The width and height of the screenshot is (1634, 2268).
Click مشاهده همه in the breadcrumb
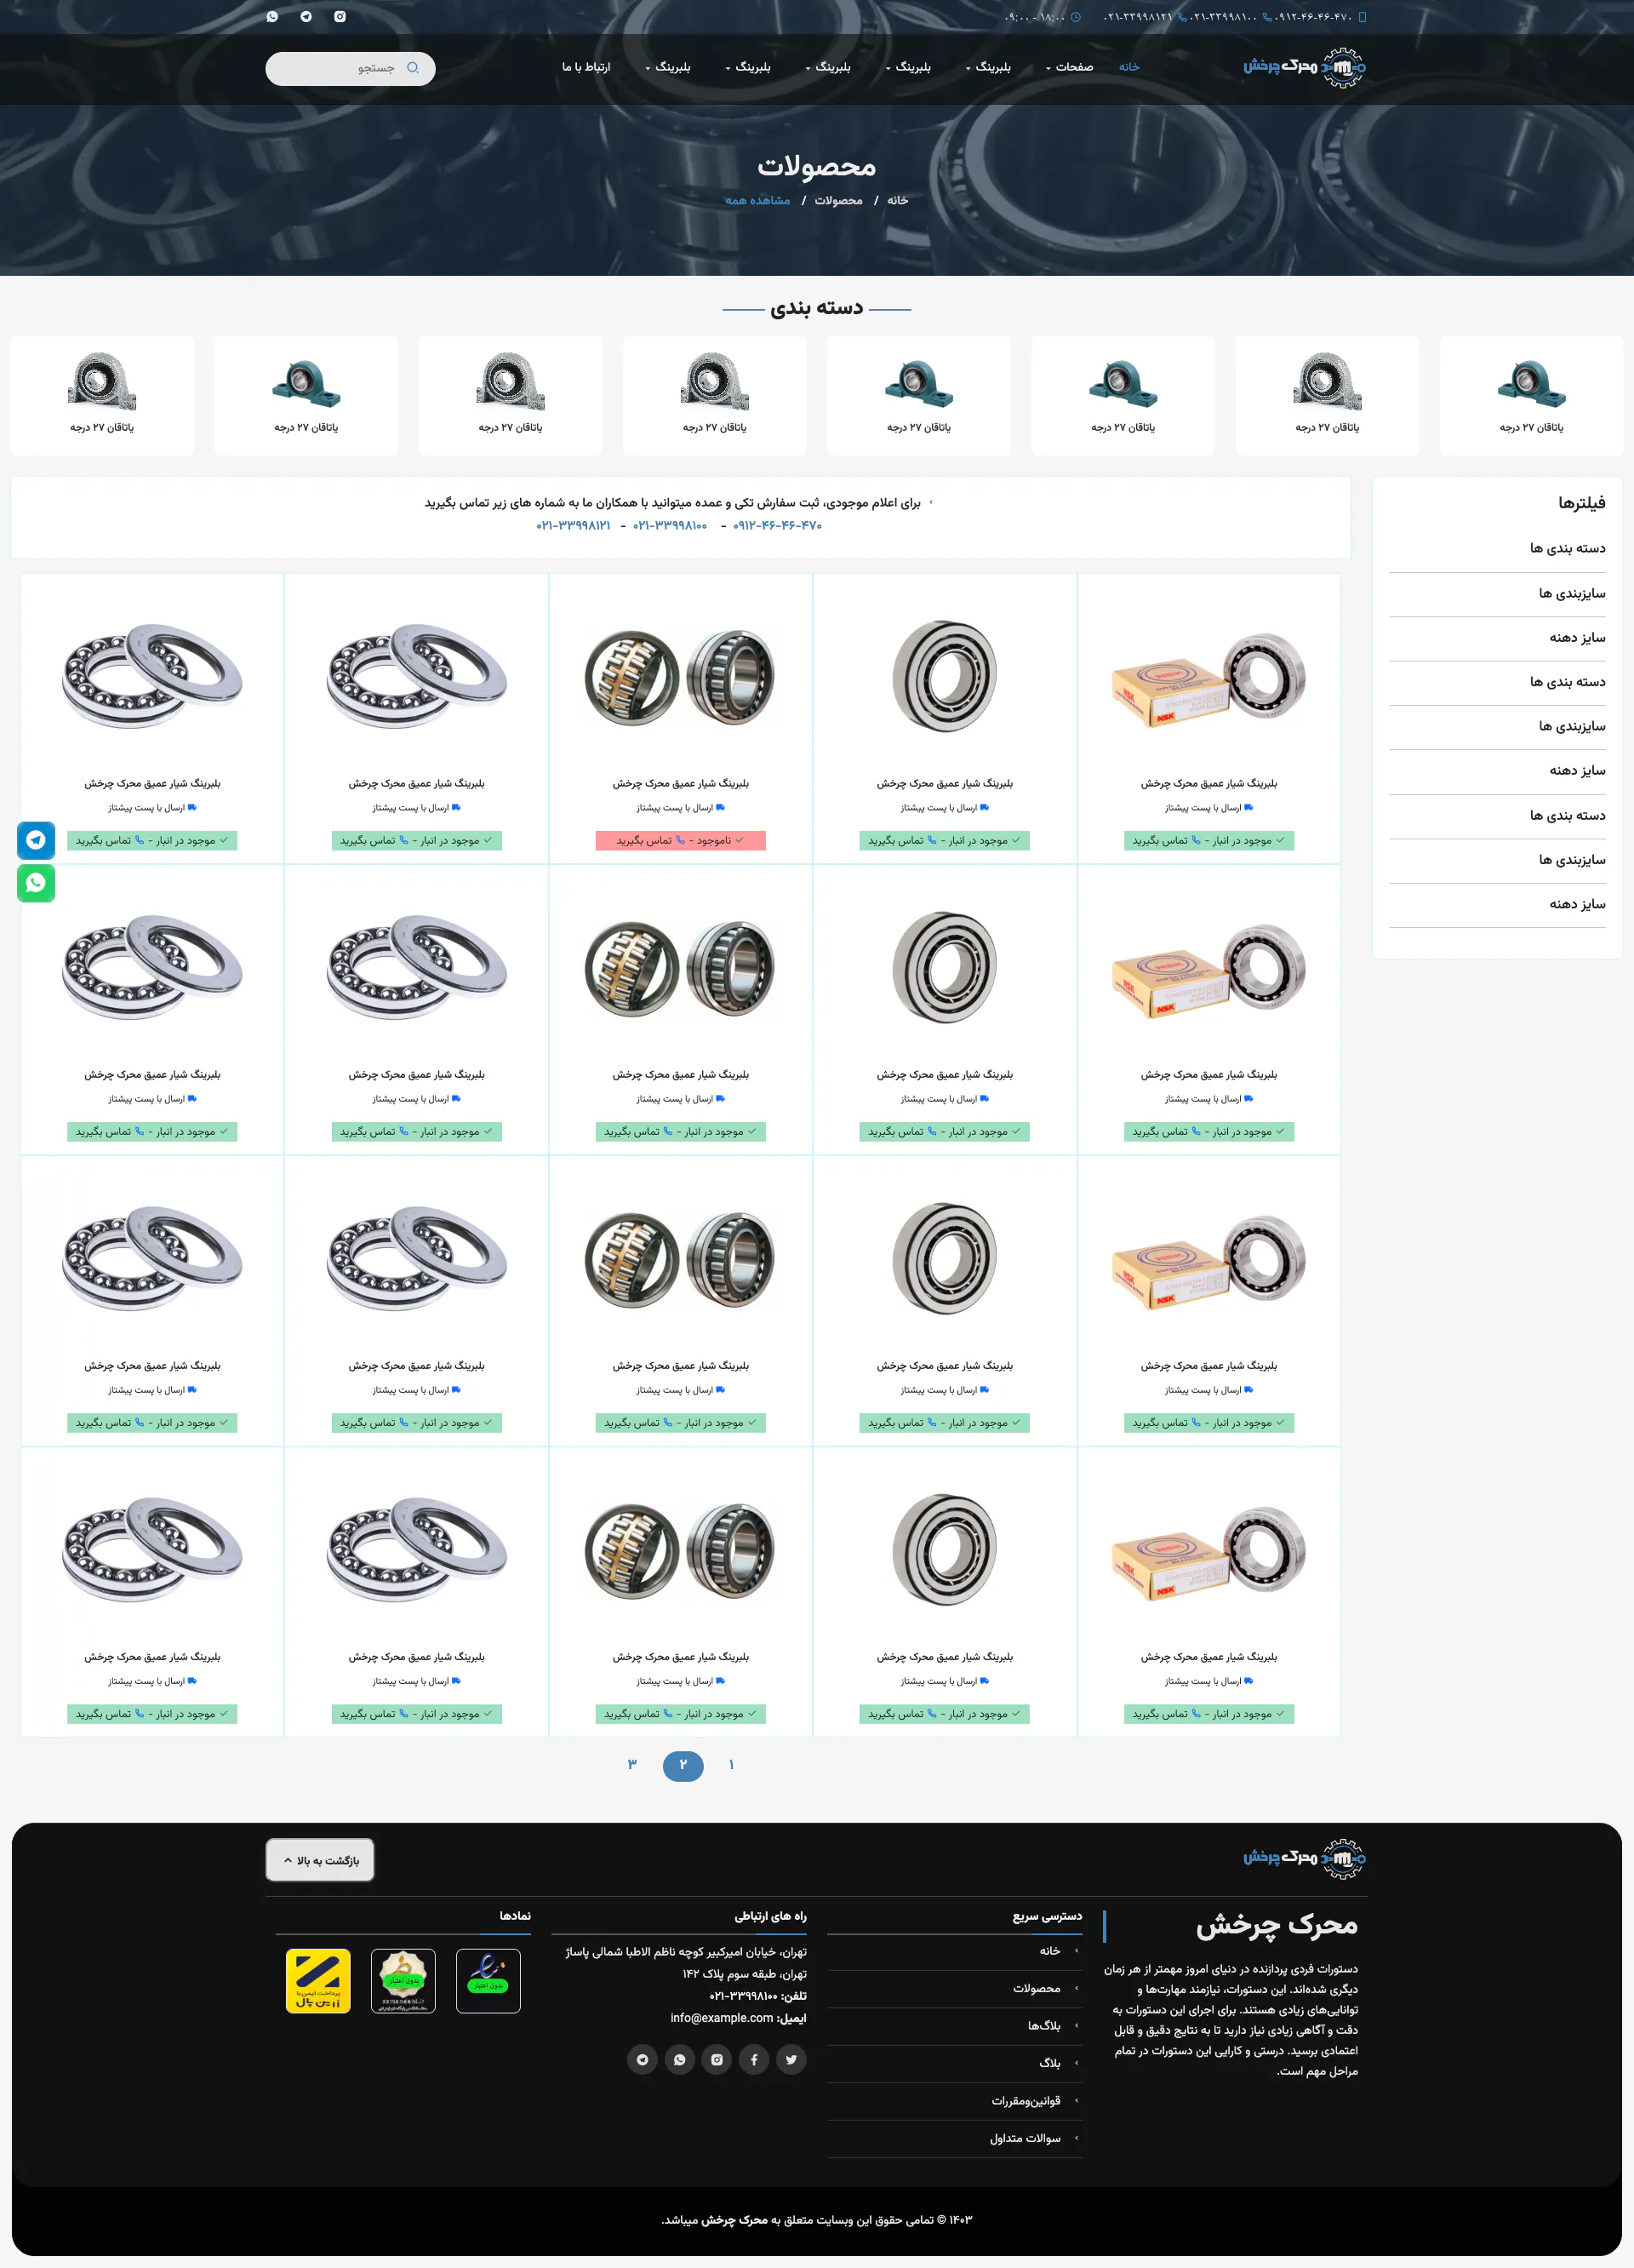[x=757, y=200]
